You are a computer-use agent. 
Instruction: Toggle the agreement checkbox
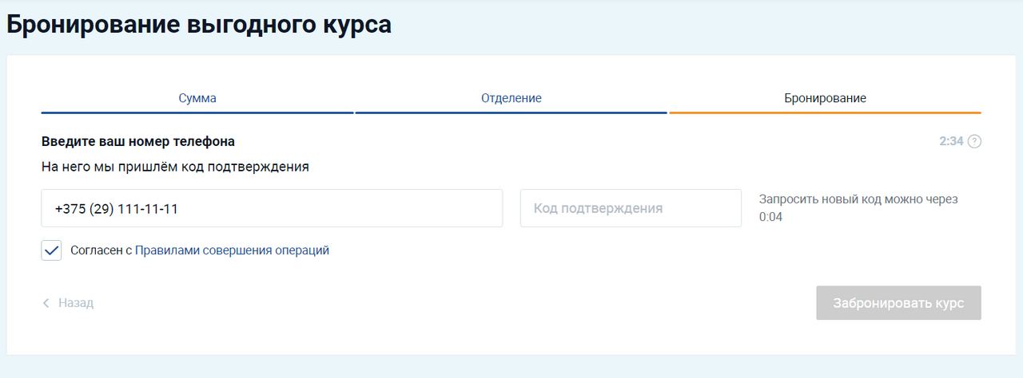(x=52, y=250)
